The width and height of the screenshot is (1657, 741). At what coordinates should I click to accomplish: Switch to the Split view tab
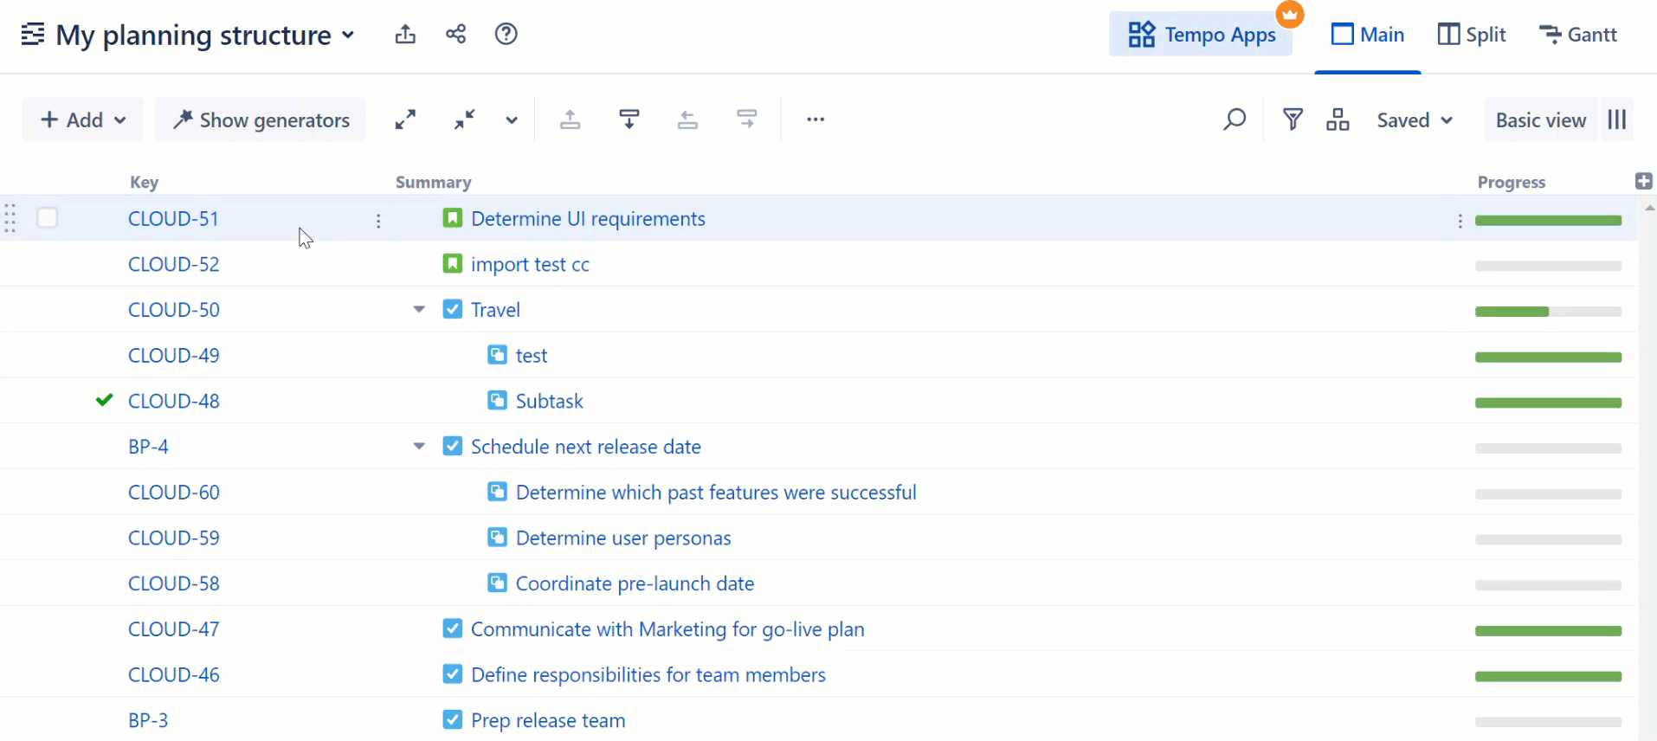[x=1472, y=35]
